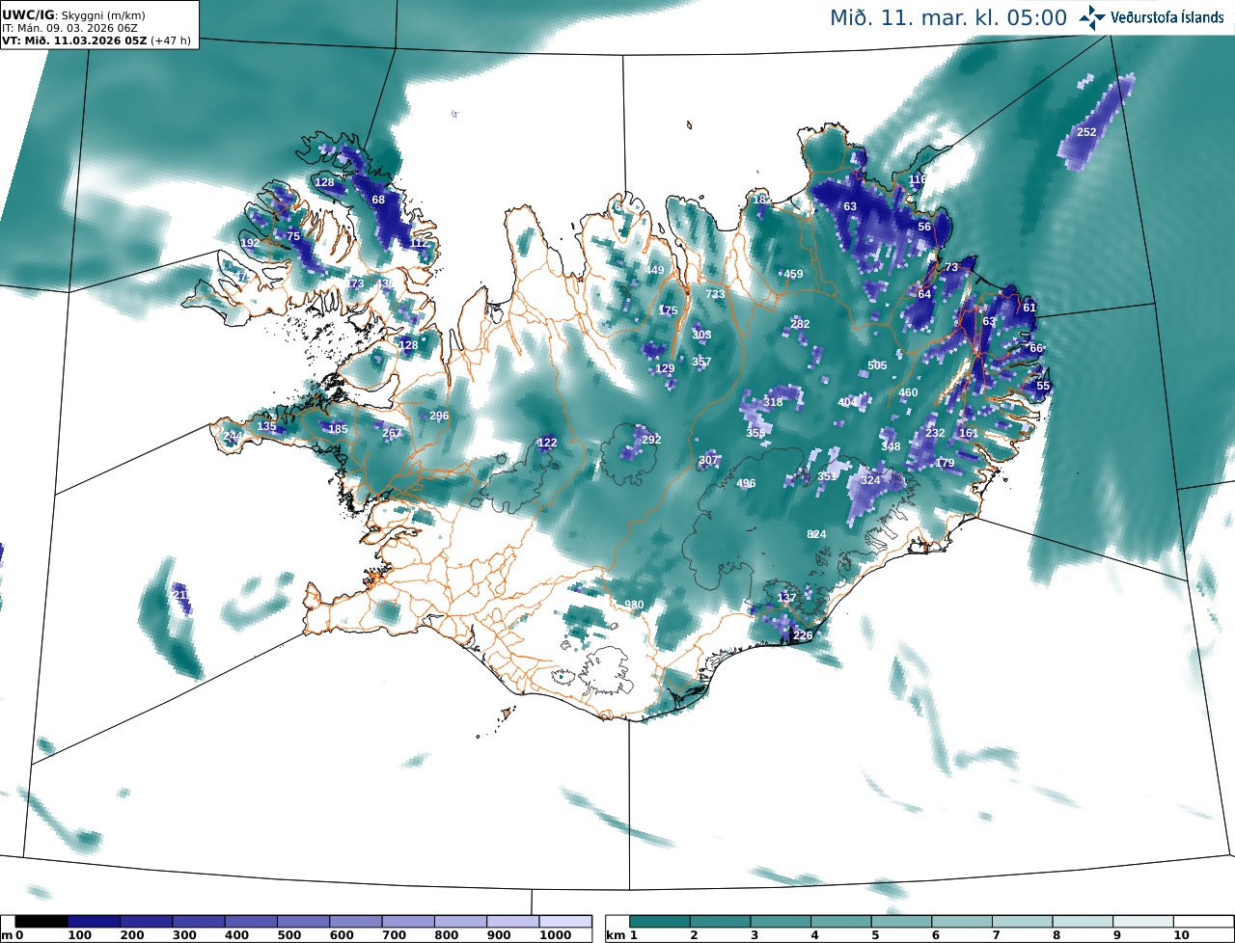
Task: Select the header date 'Mið. 11. mar. kl. 05:00'
Action: coord(948,17)
